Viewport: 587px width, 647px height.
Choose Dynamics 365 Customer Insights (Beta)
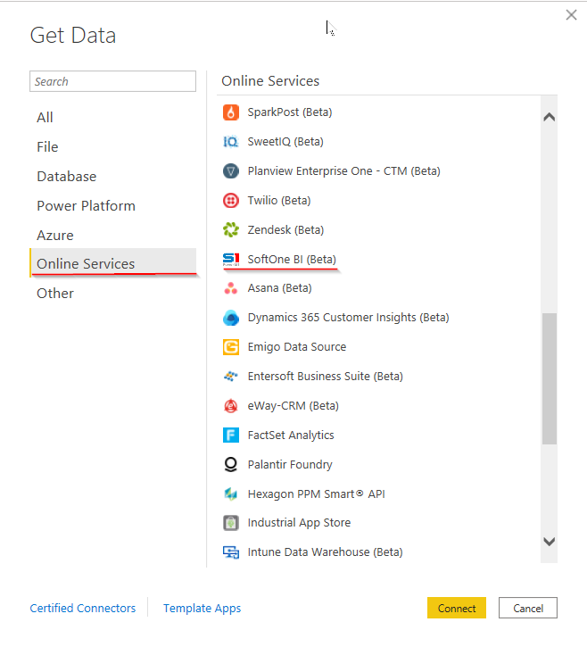(348, 318)
